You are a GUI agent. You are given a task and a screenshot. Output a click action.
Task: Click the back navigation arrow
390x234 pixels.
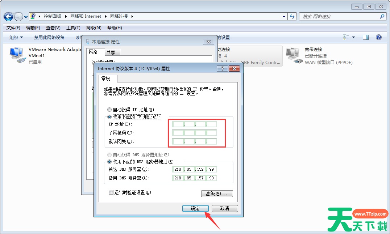[8, 17]
